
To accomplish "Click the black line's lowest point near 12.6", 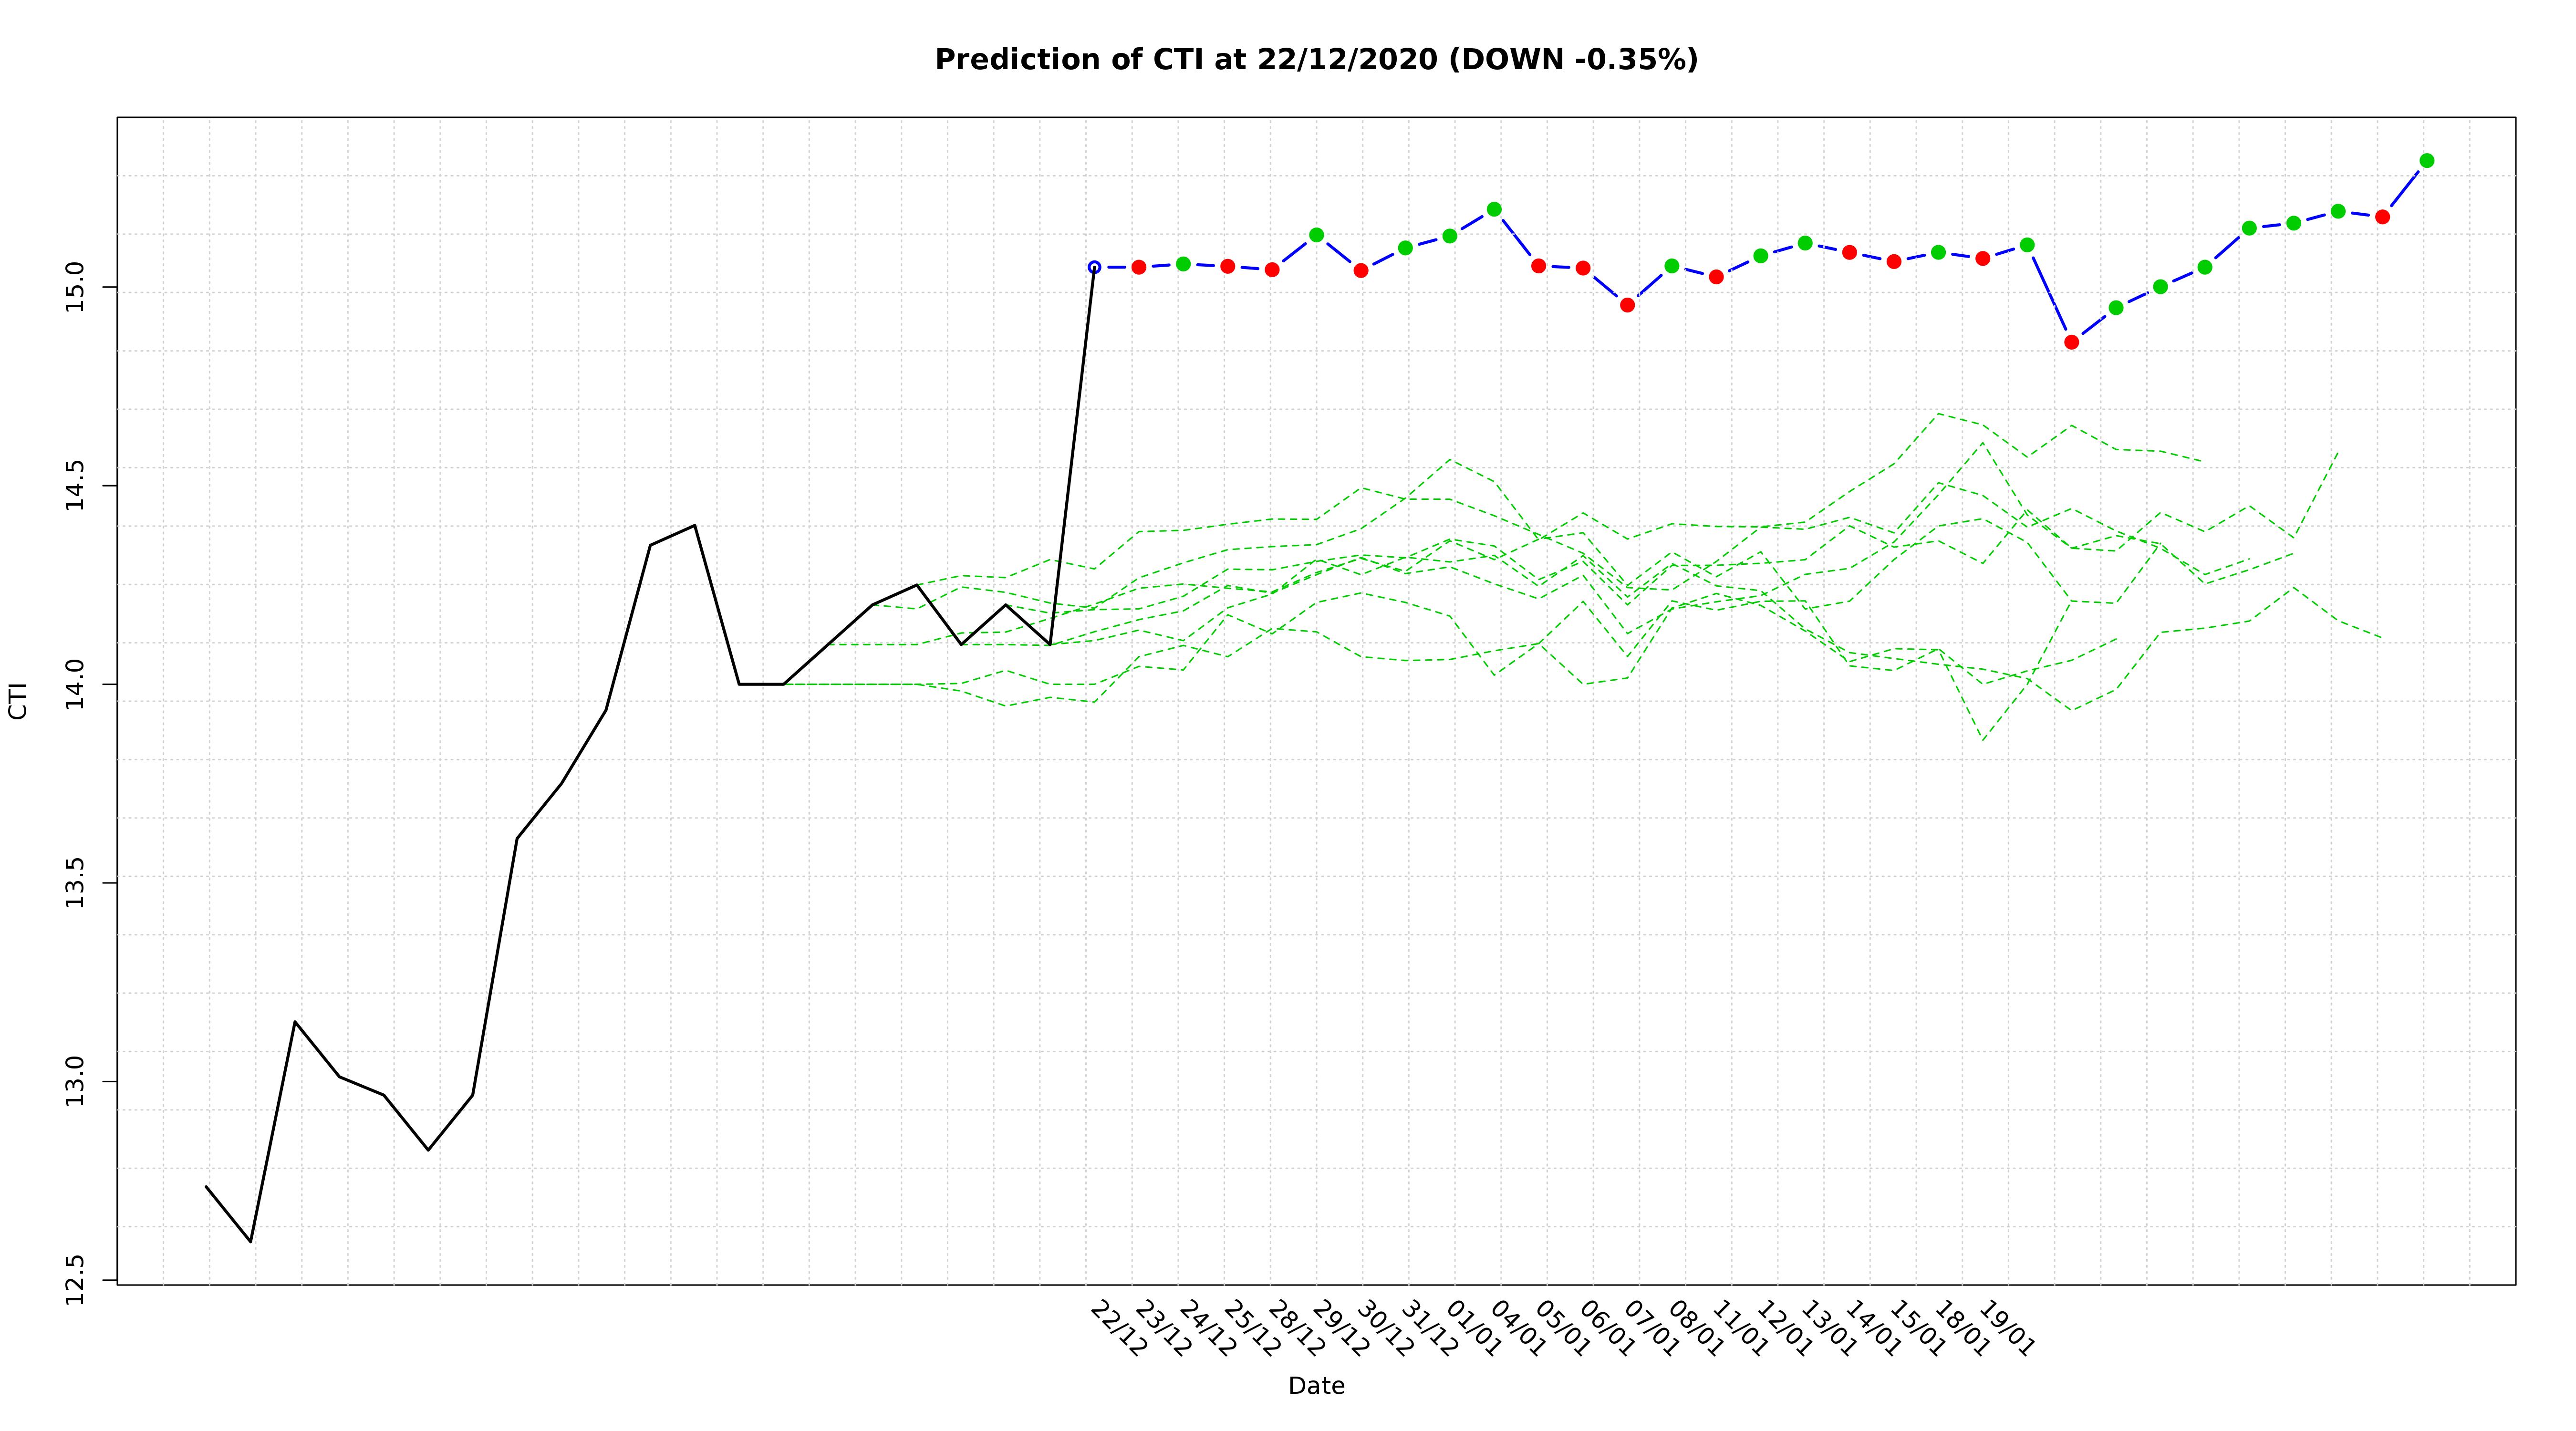I will pos(250,1241).
